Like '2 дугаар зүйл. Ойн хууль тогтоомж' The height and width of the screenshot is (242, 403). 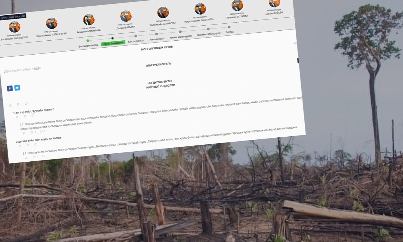coord(20,146)
